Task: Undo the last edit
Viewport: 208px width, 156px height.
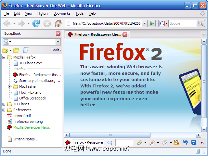Action: coord(185,143)
